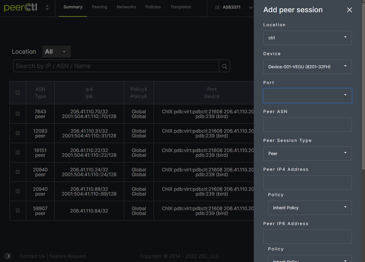Check the row for ASN 7843

(x=18, y=114)
